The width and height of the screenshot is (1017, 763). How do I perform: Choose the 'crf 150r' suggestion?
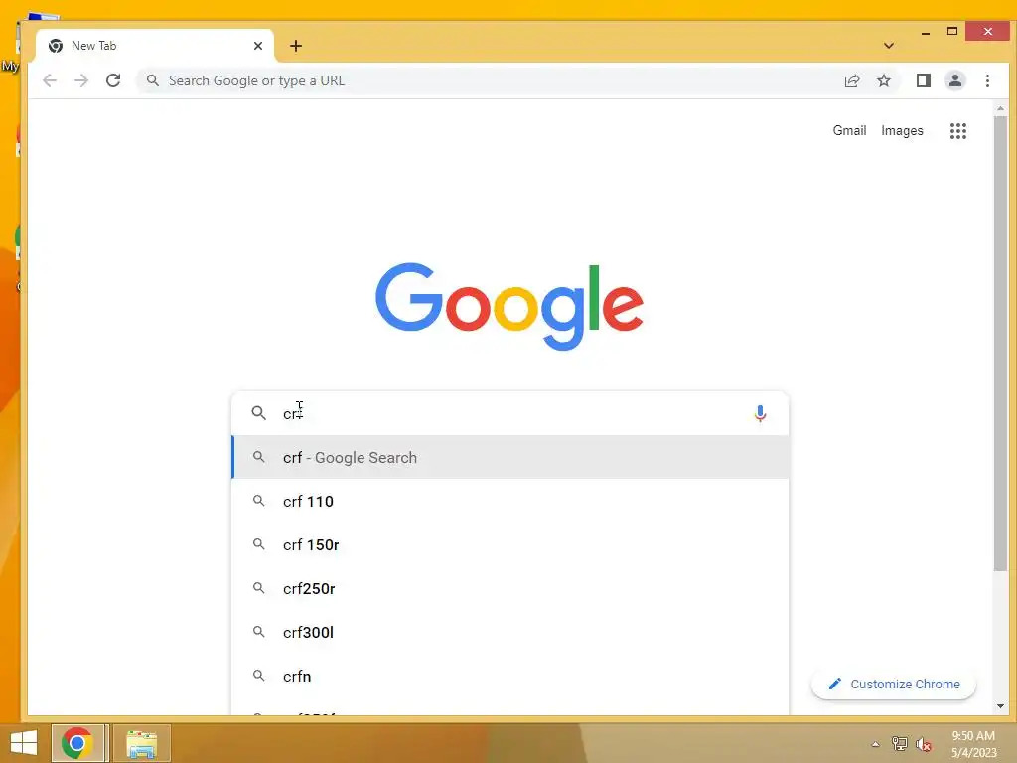pyautogui.click(x=509, y=545)
